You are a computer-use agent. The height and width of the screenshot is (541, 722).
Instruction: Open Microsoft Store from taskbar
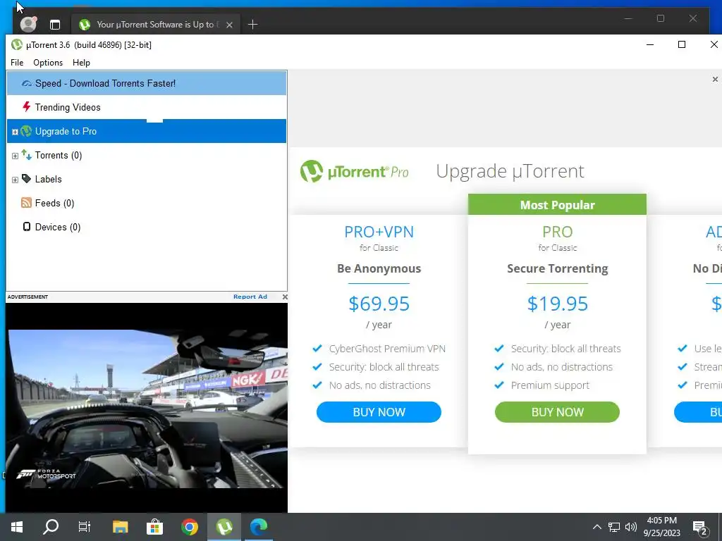tap(154, 527)
